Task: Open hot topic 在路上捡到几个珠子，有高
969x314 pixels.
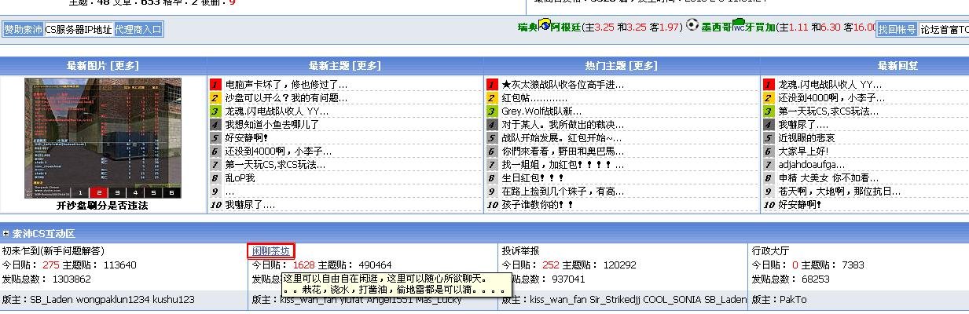Action: [563, 192]
